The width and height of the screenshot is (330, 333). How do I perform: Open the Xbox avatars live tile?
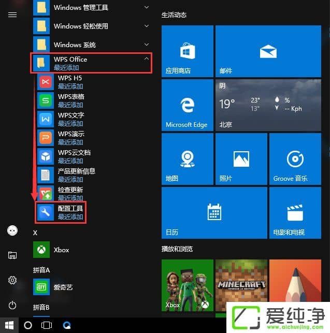[188, 285]
